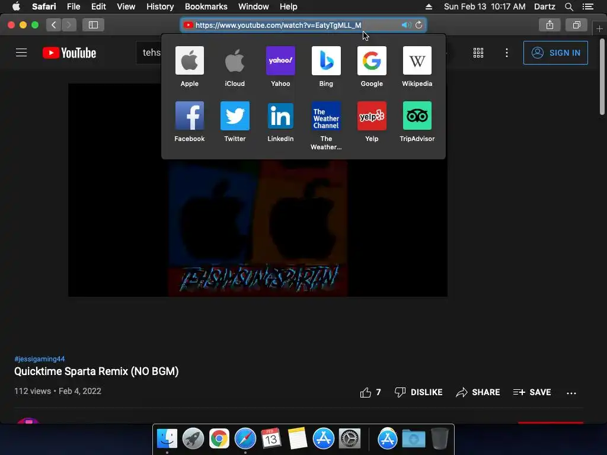The width and height of the screenshot is (607, 455).
Task: Open the Facebook favorite shortcut
Action: [x=189, y=121]
